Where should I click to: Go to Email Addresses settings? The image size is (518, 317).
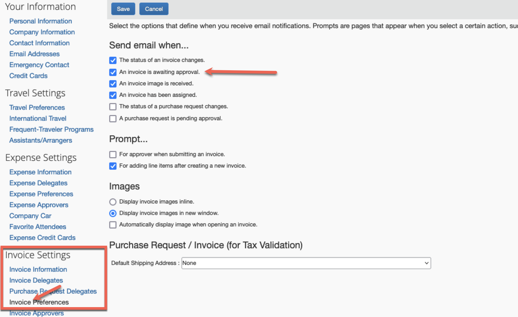(34, 54)
